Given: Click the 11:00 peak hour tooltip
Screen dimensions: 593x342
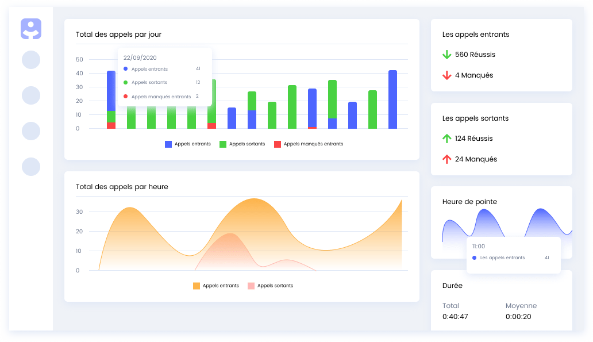Looking at the screenshot, I should tap(478, 246).
